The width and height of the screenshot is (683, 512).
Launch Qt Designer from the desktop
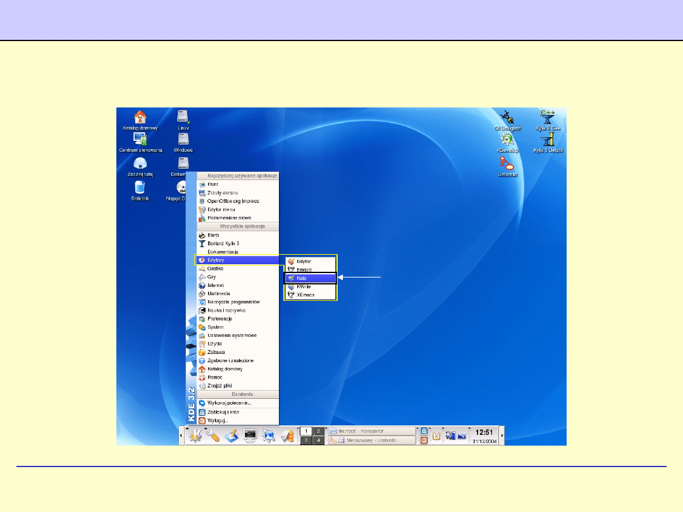click(x=507, y=117)
